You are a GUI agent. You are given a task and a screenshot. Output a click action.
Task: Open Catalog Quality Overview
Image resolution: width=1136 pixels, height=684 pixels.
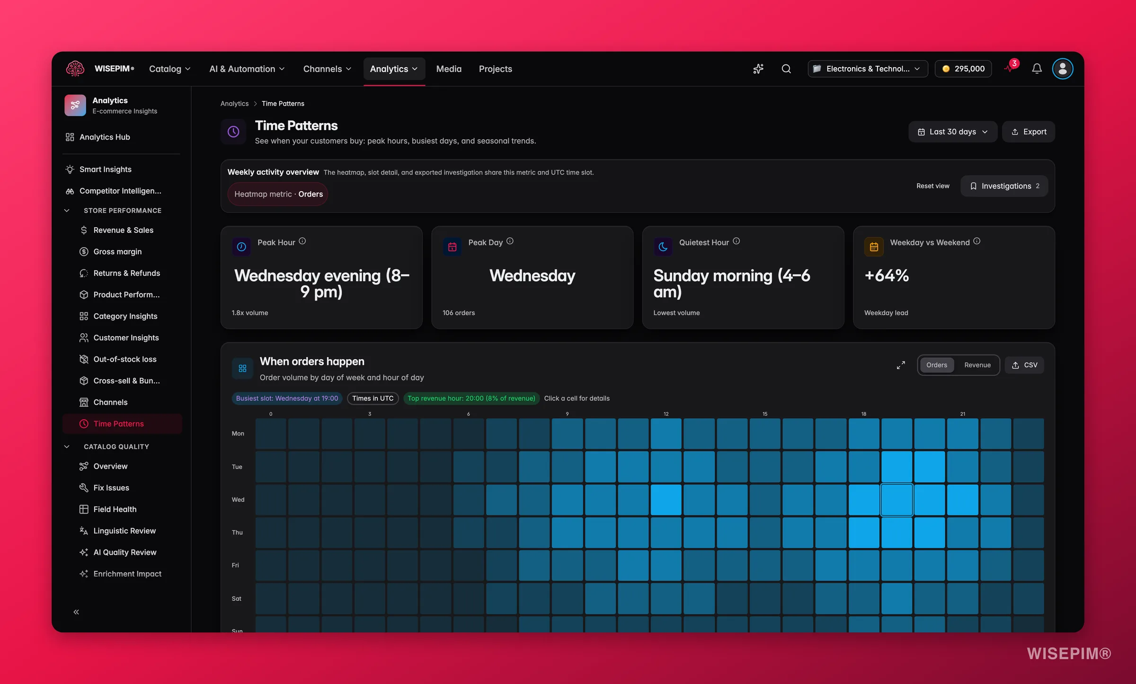[122, 466]
